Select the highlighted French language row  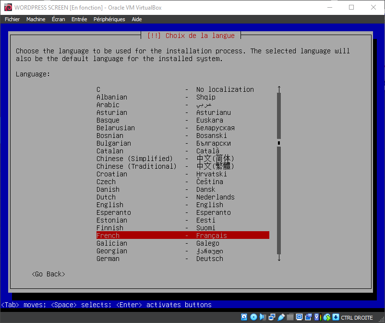click(x=182, y=236)
